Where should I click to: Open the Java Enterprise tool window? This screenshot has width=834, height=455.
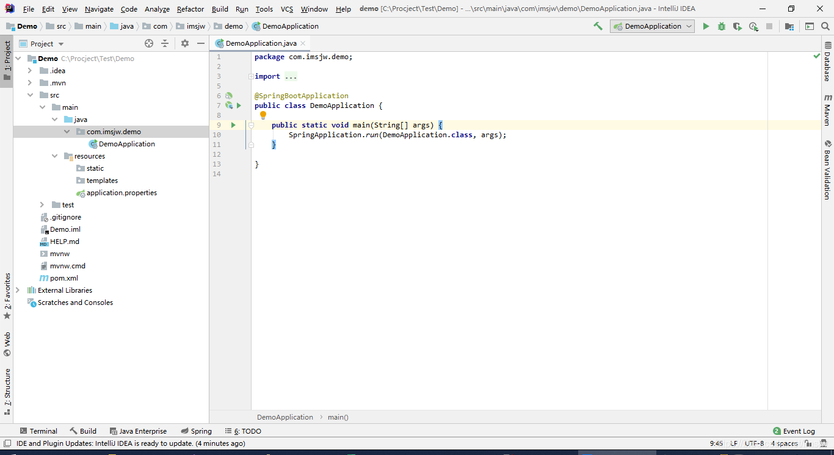pos(137,431)
